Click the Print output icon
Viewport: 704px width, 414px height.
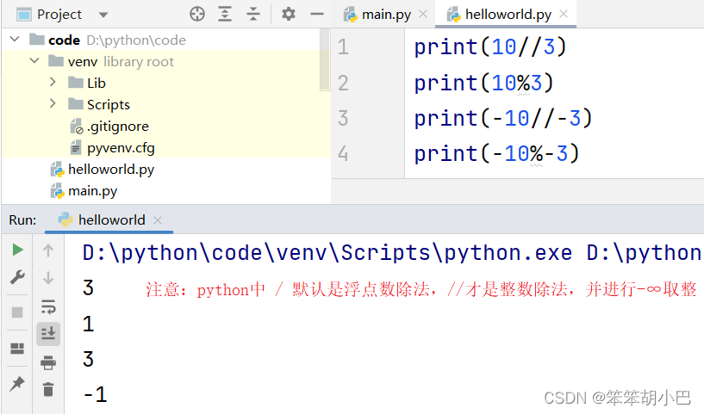(48, 361)
